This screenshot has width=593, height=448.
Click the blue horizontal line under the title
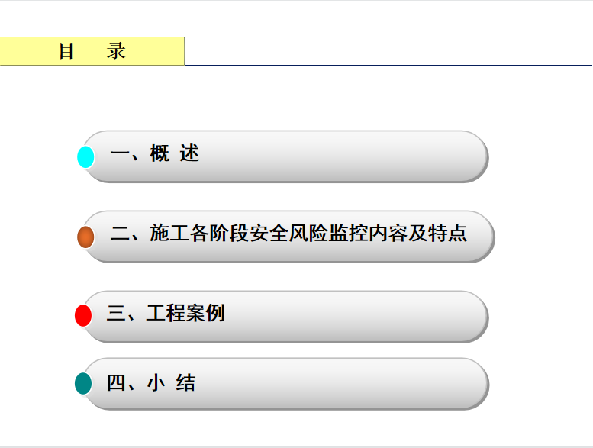388,65
